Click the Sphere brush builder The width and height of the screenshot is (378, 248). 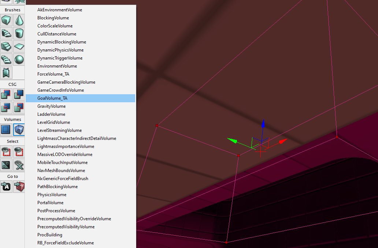19,60
